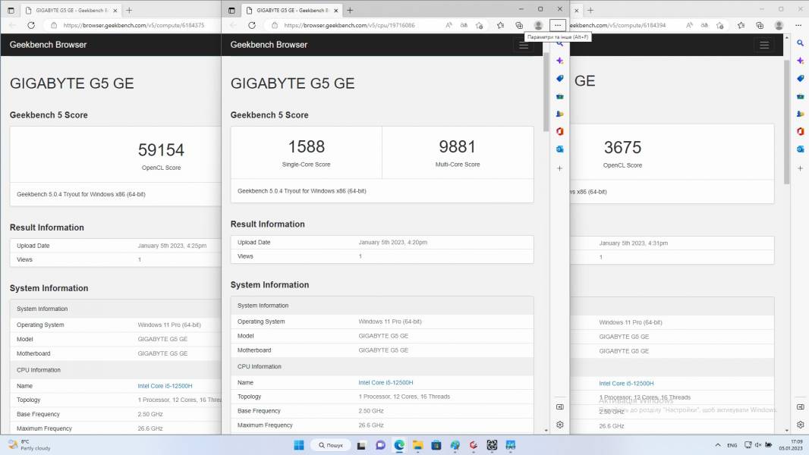This screenshot has width=809, height=455.
Task: Click Intel Core i5-12500H link in right window
Action: tap(626, 384)
